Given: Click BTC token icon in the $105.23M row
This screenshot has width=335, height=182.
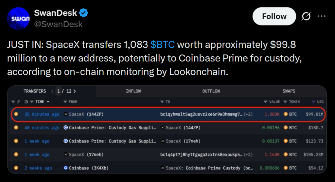Looking at the screenshot, I should [x=286, y=155].
